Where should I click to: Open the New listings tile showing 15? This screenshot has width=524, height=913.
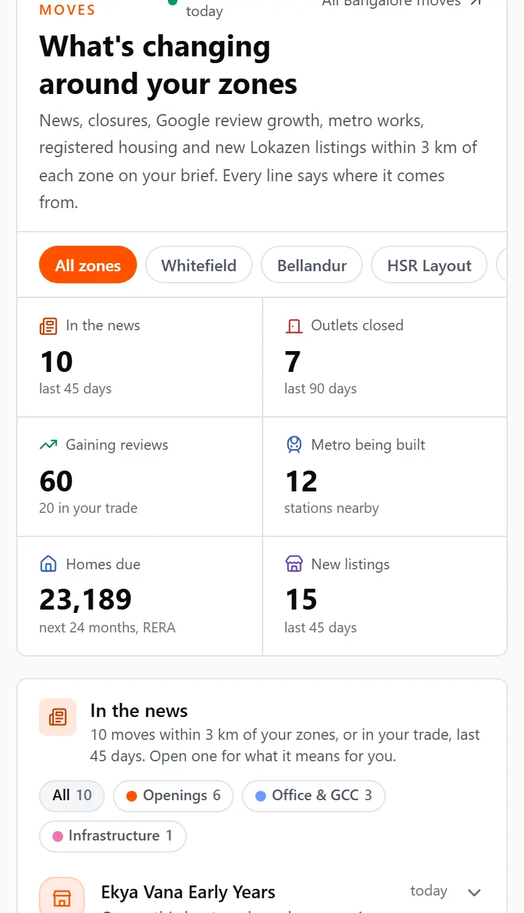point(385,596)
